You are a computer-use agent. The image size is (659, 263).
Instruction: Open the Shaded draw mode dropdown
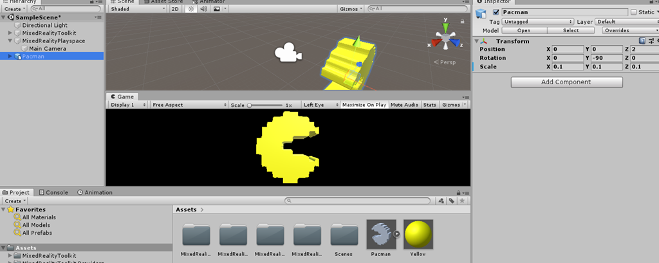point(137,9)
